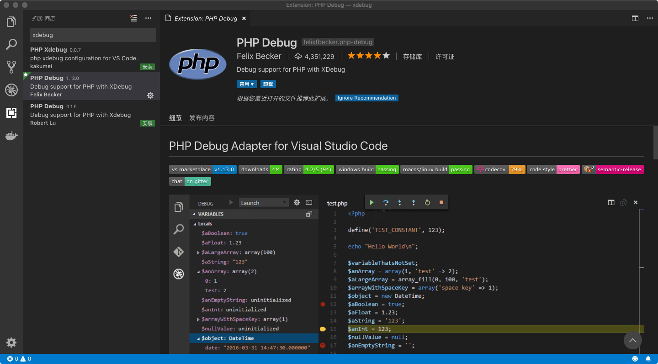Open the Explorer view in the Activity Bar
658x364 pixels.
(x=11, y=21)
